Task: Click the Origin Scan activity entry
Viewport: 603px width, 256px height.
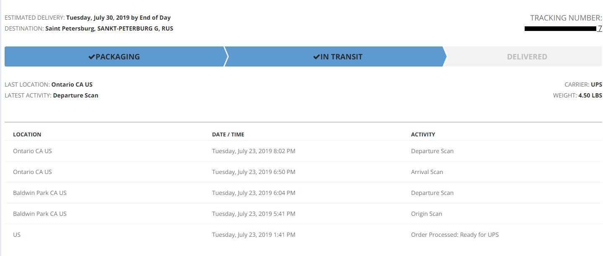Action: [426, 214]
